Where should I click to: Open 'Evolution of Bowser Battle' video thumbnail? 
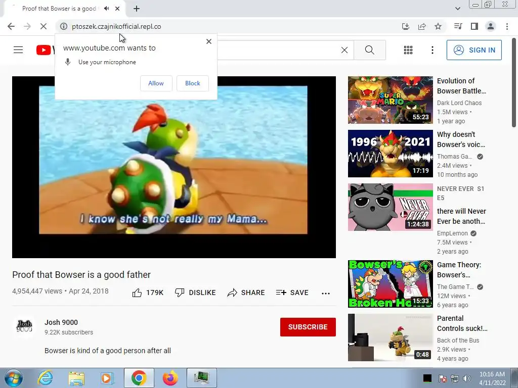point(390,100)
